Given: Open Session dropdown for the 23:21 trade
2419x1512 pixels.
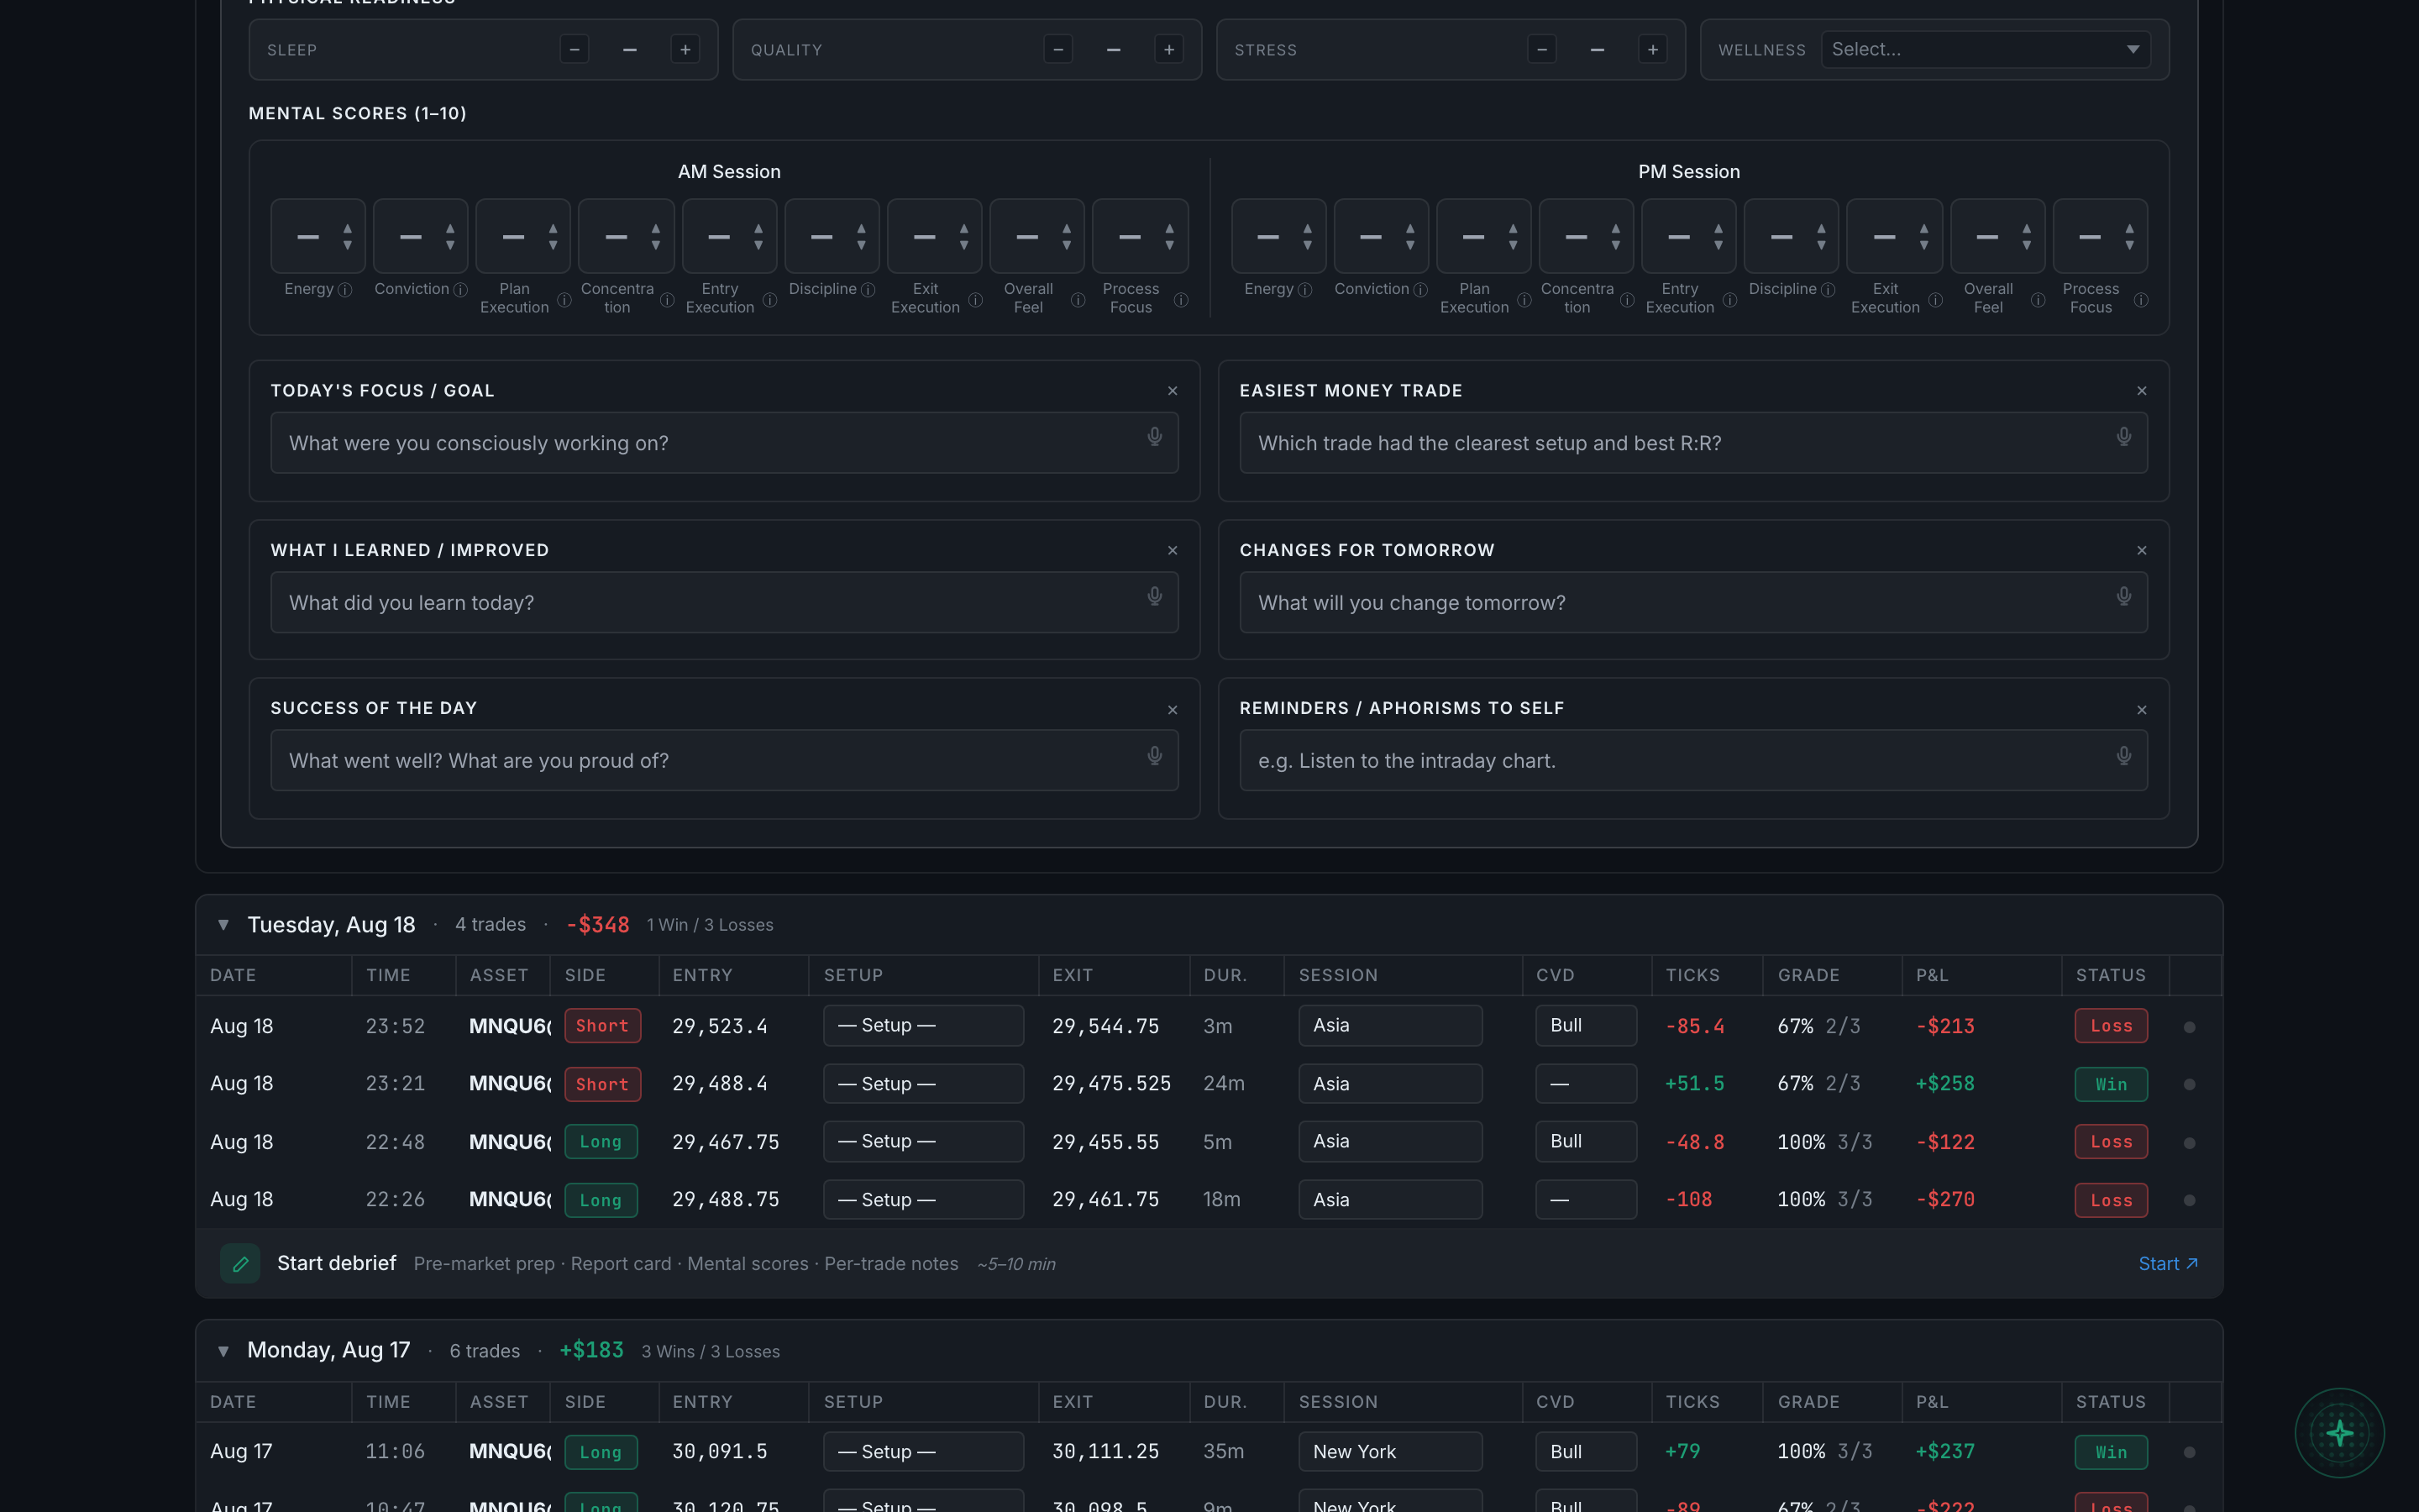Looking at the screenshot, I should pyautogui.click(x=1390, y=1084).
